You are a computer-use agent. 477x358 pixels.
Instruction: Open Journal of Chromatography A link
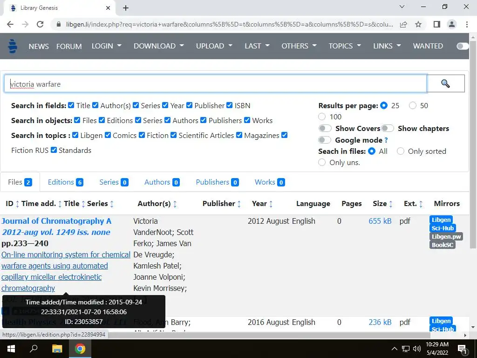[56, 221]
